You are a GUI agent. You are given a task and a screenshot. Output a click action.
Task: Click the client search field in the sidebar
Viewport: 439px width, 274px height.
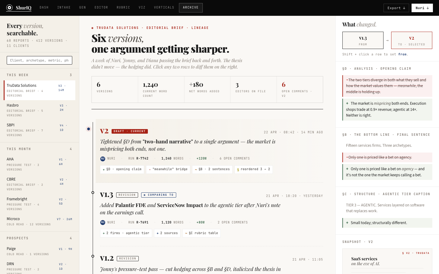click(39, 60)
